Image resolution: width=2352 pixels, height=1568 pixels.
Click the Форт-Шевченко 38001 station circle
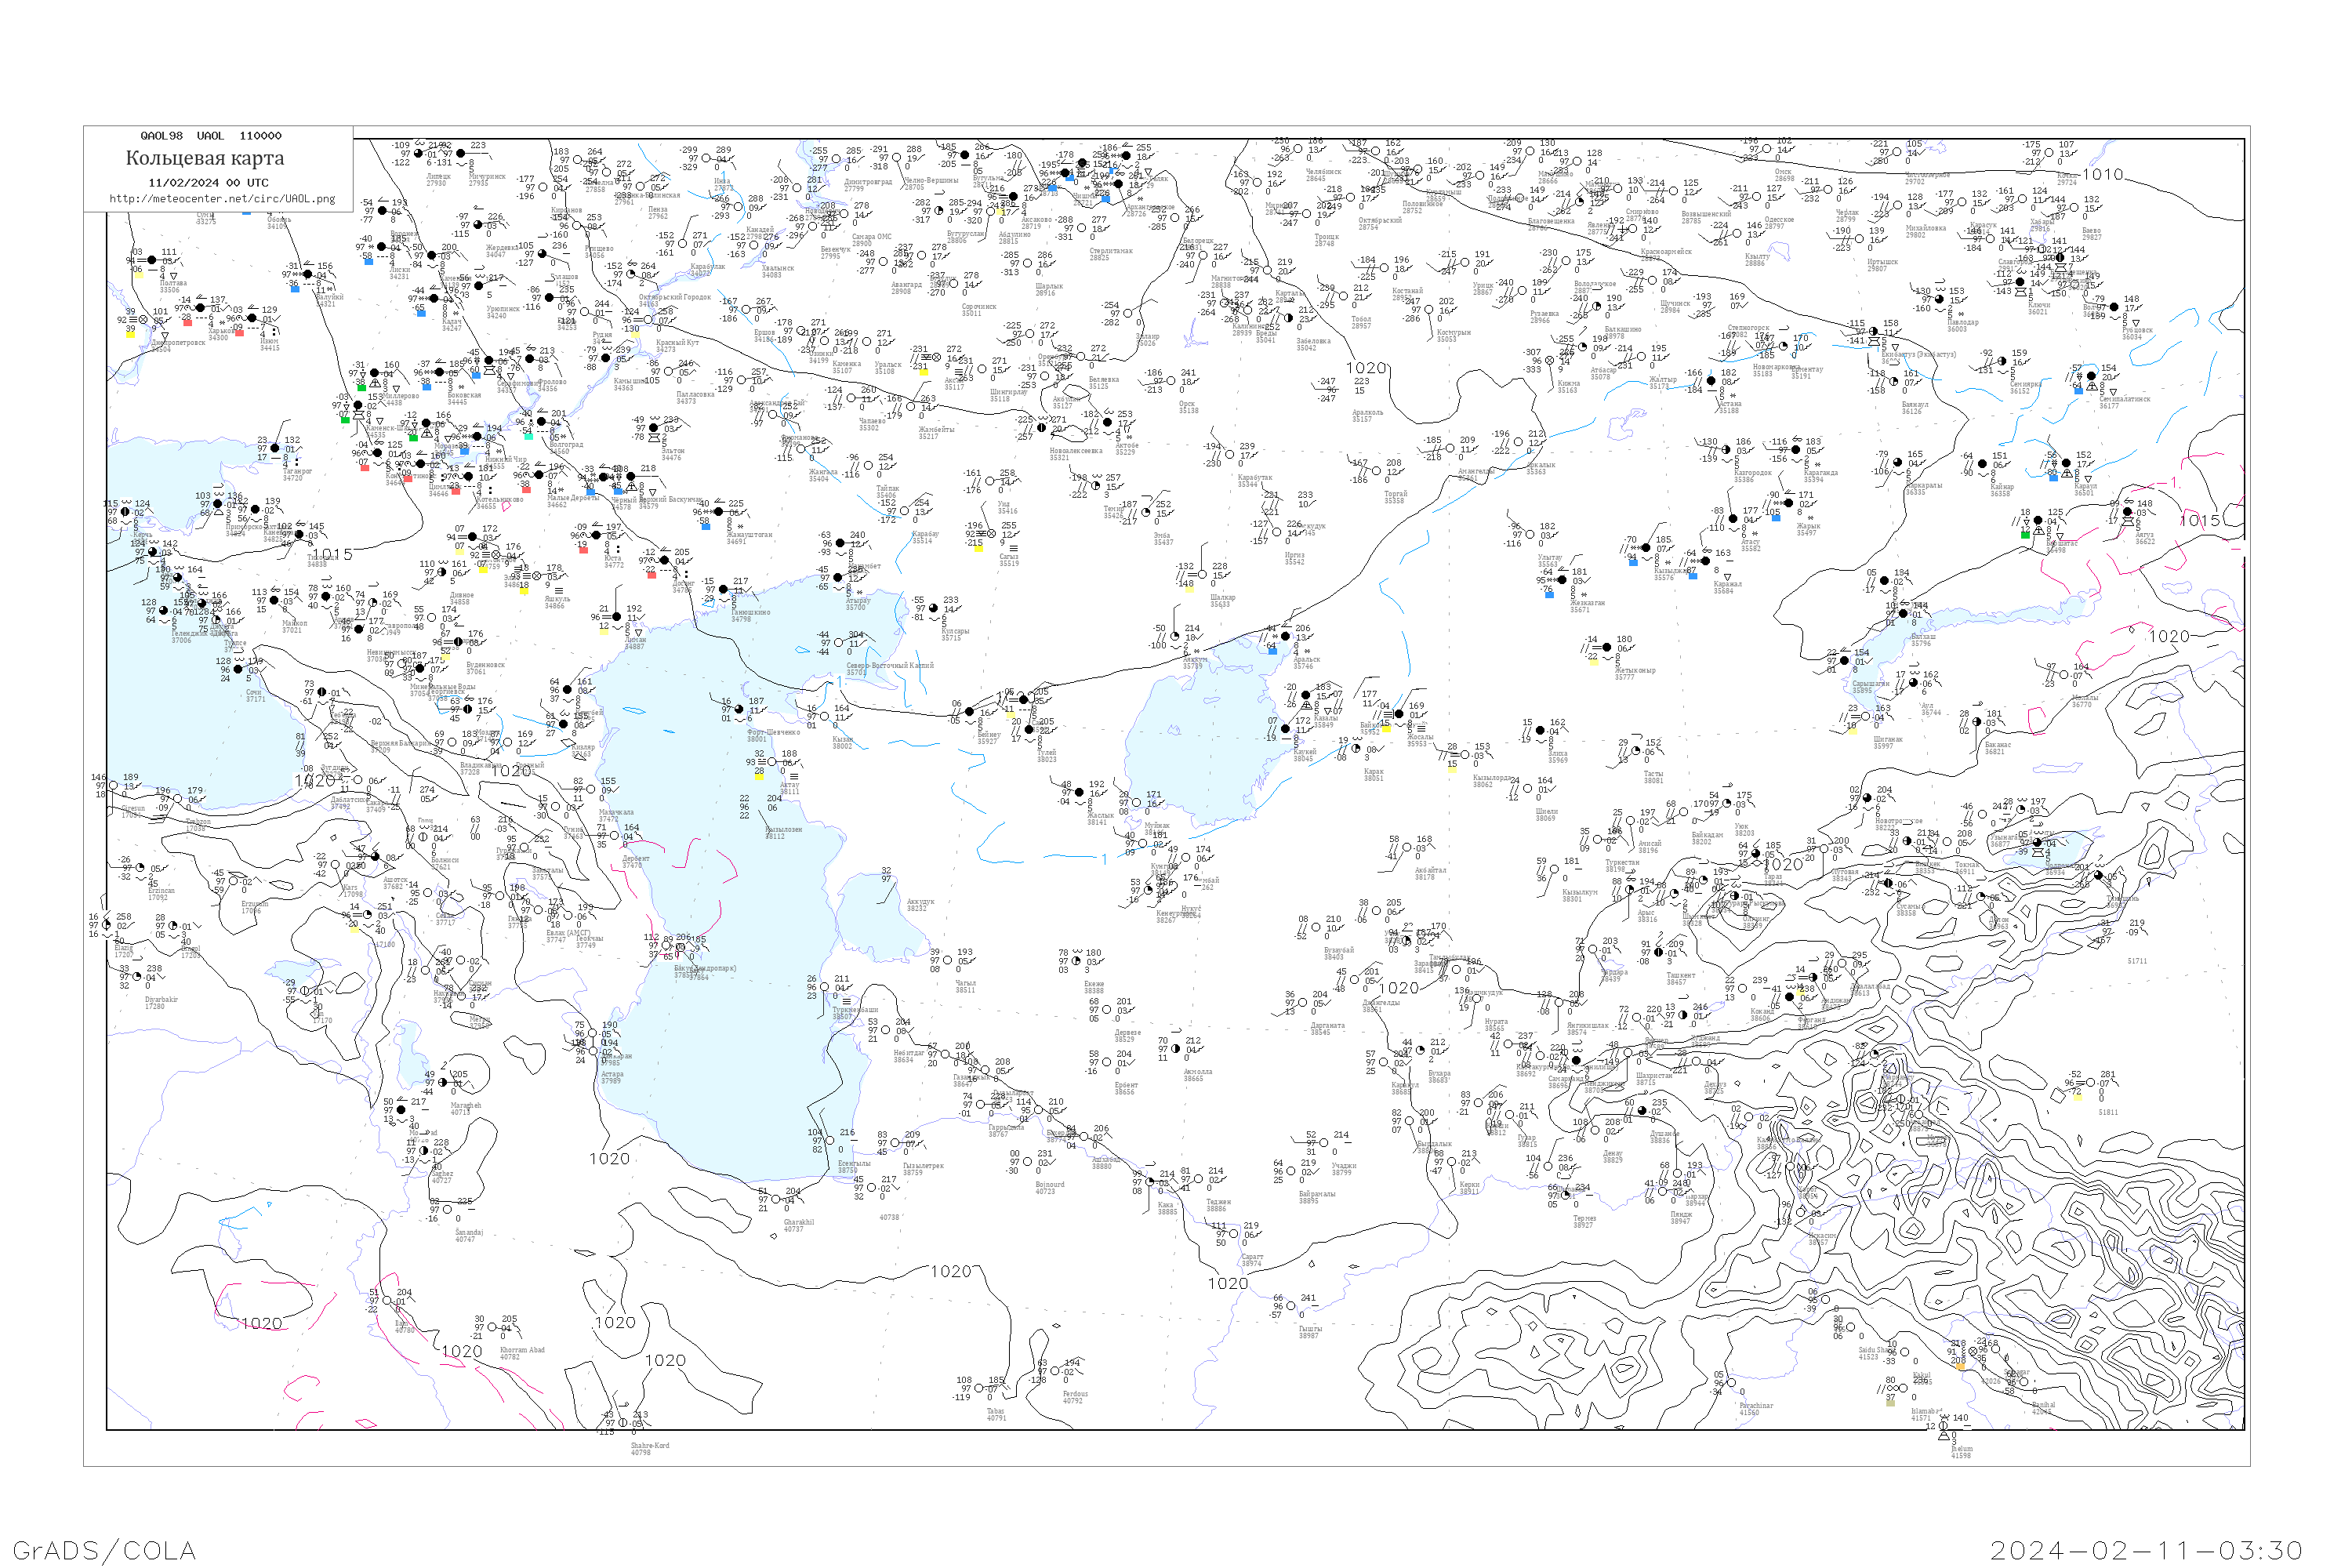pyautogui.click(x=739, y=710)
